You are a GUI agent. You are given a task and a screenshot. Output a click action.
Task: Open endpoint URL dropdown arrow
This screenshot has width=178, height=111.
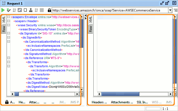[x=170, y=10]
